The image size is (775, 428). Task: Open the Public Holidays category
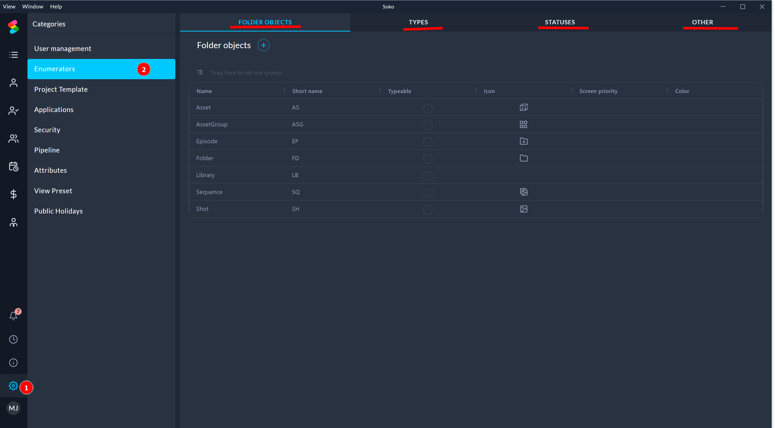click(x=58, y=211)
